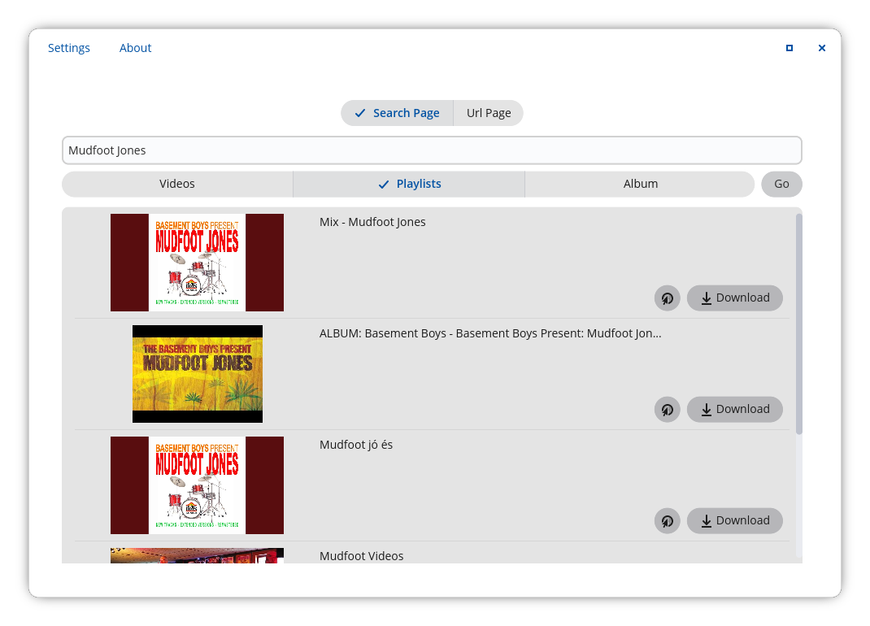The image size is (870, 626).
Task: Download the Mix - Mudfoot Jones playlist
Action: coord(734,298)
